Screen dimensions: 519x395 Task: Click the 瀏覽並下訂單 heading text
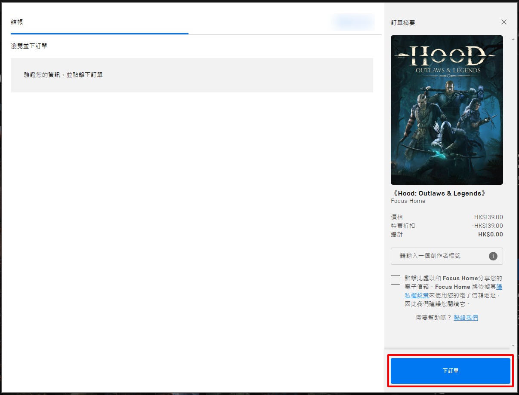coord(29,46)
